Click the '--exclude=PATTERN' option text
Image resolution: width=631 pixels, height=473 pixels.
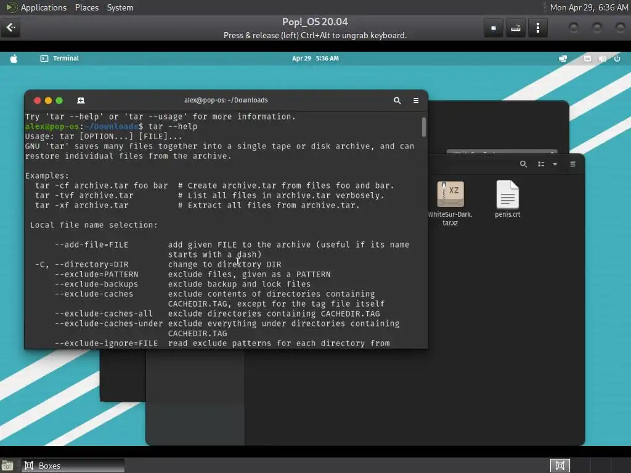tap(96, 274)
